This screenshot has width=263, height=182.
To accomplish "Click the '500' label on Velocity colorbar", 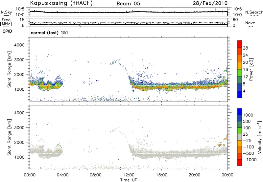I will pyautogui.click(x=247, y=122).
